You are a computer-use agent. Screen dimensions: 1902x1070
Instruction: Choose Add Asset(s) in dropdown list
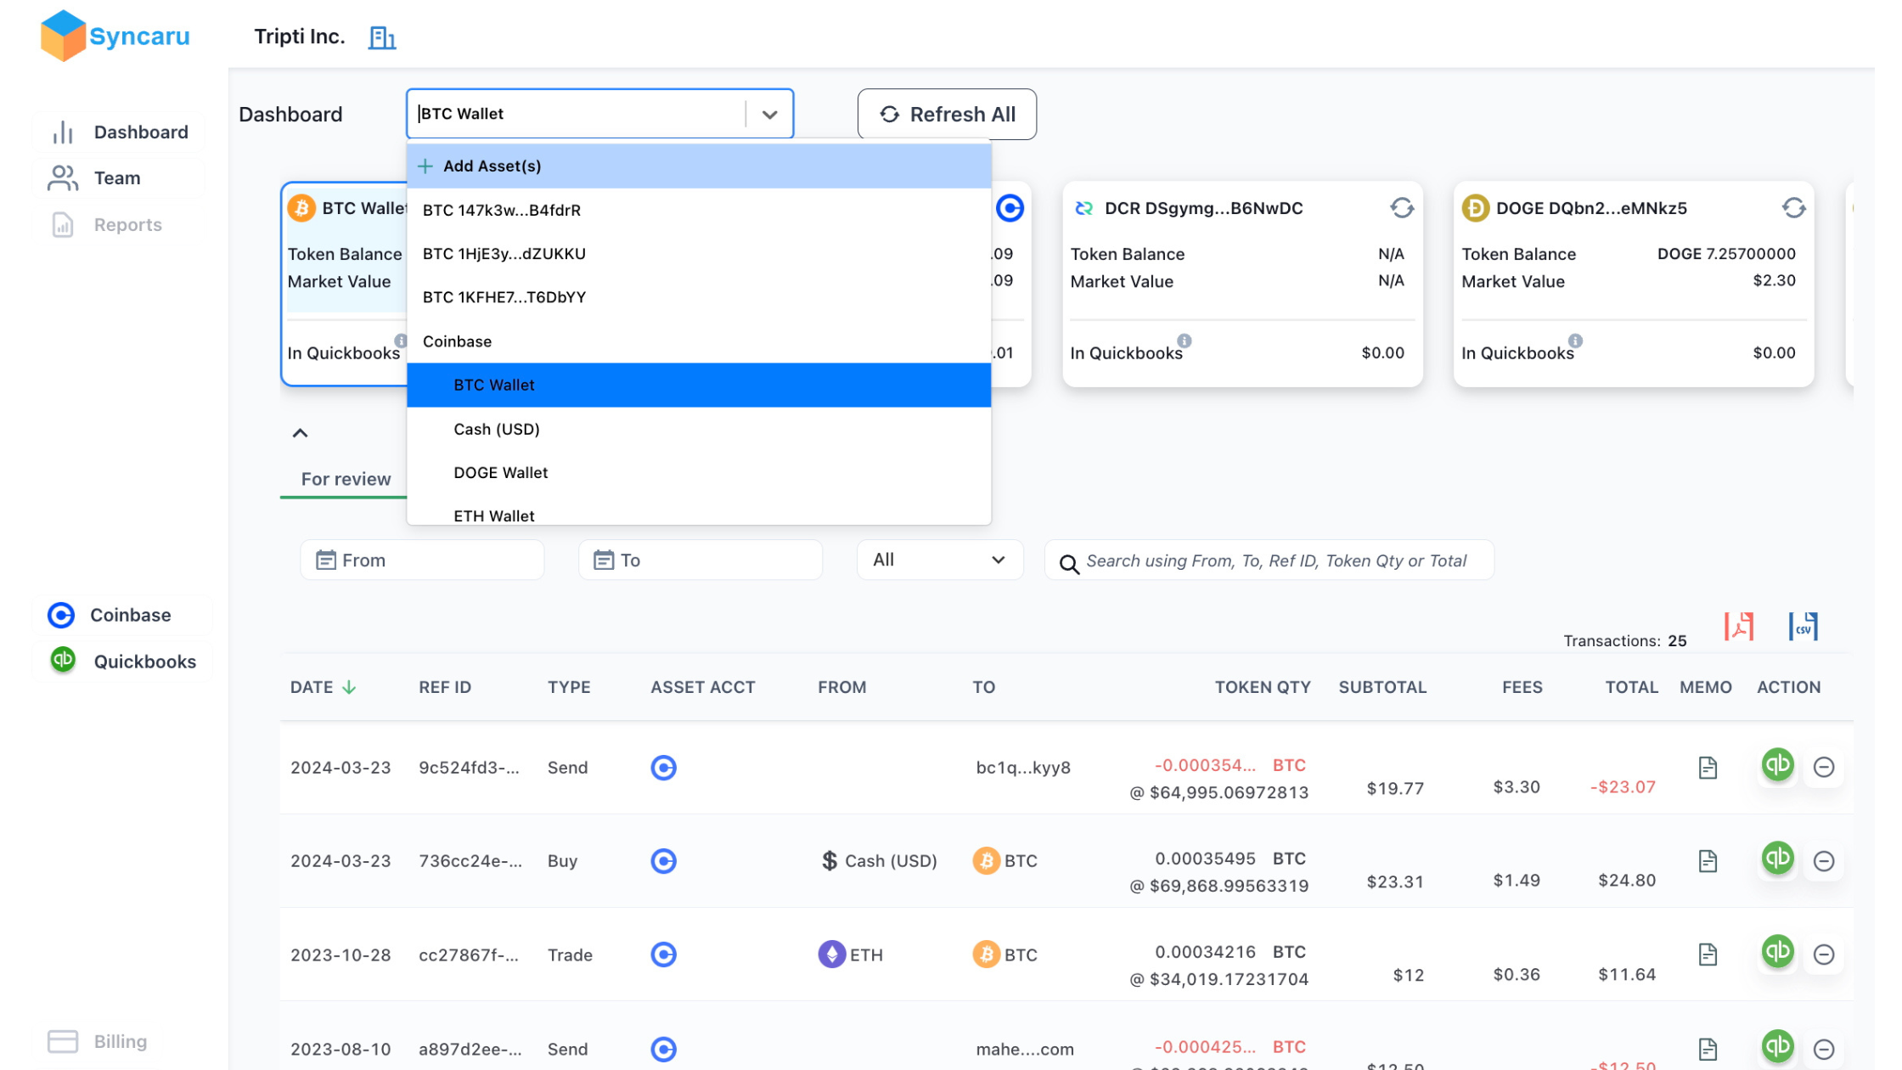699,166
